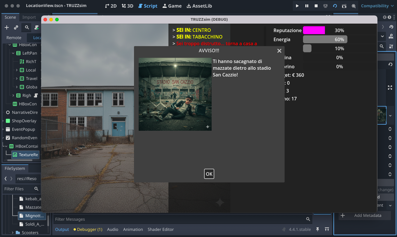Select the NarrativeDire node

(22, 112)
